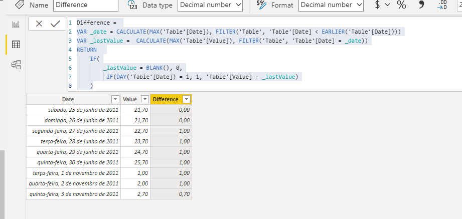Open the Model view icon
This screenshot has width=462, height=219.
click(16, 65)
